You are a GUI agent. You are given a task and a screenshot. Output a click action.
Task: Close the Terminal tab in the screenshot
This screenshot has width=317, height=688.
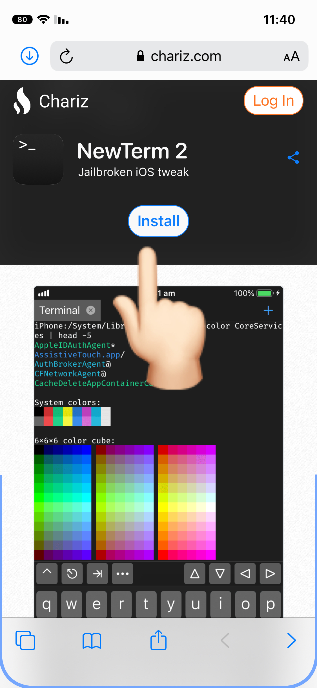coord(91,310)
